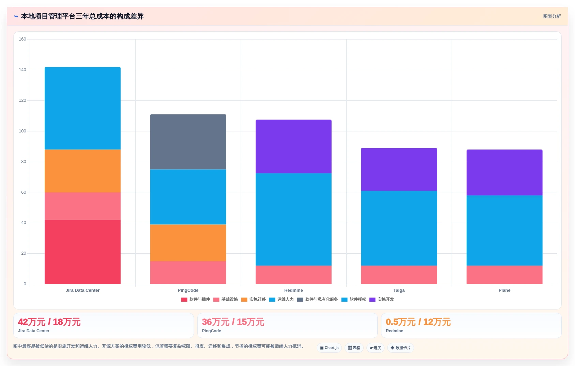The width and height of the screenshot is (575, 366).
Task: Select the Chart.js chip
Action: (x=329, y=348)
